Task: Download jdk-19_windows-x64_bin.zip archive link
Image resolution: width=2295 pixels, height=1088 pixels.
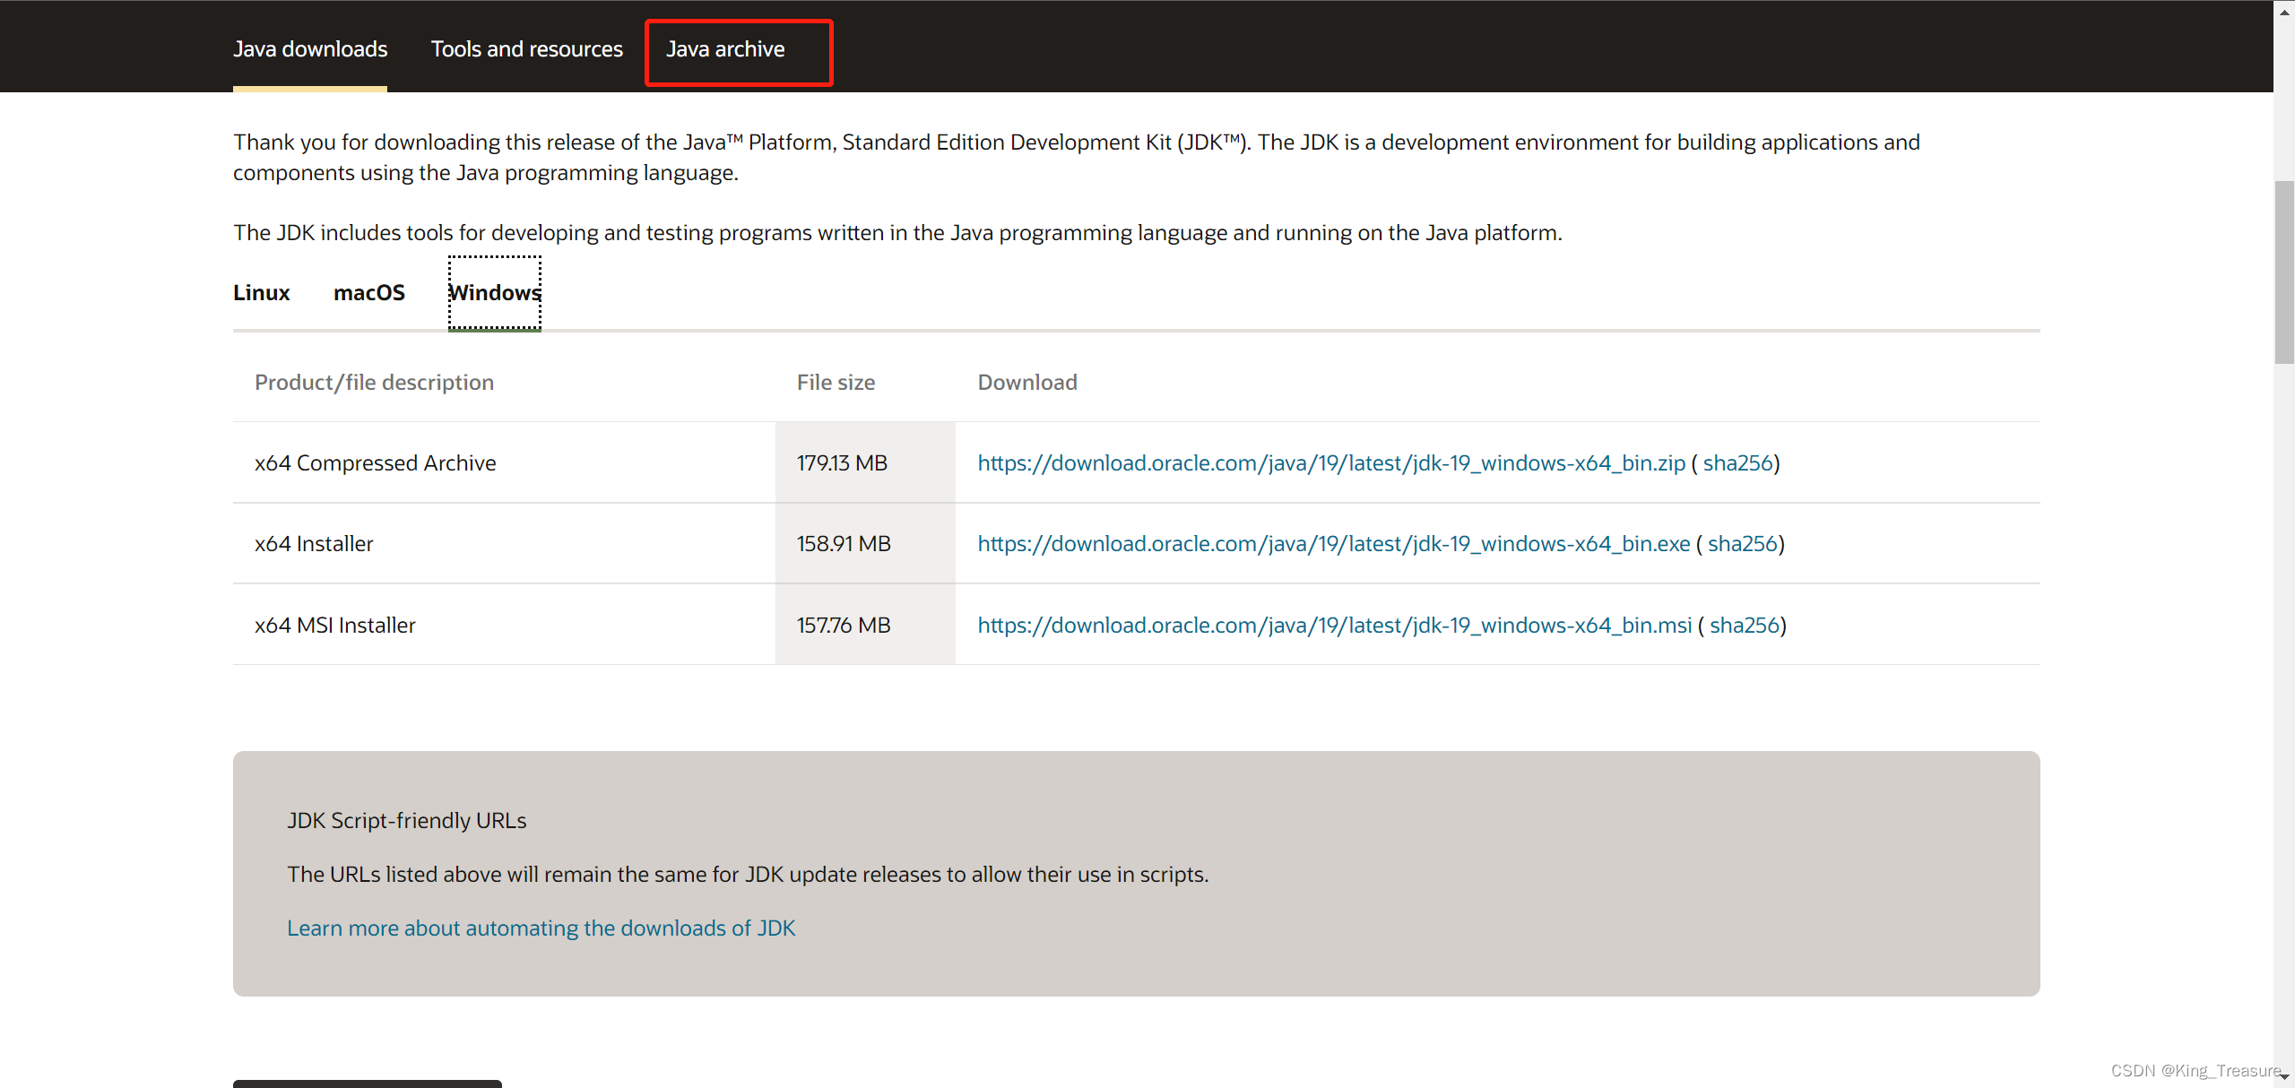Action: pyautogui.click(x=1331, y=463)
